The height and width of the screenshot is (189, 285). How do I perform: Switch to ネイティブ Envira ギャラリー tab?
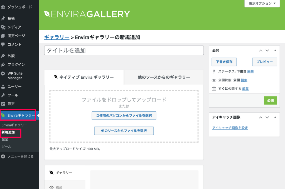click(x=84, y=77)
